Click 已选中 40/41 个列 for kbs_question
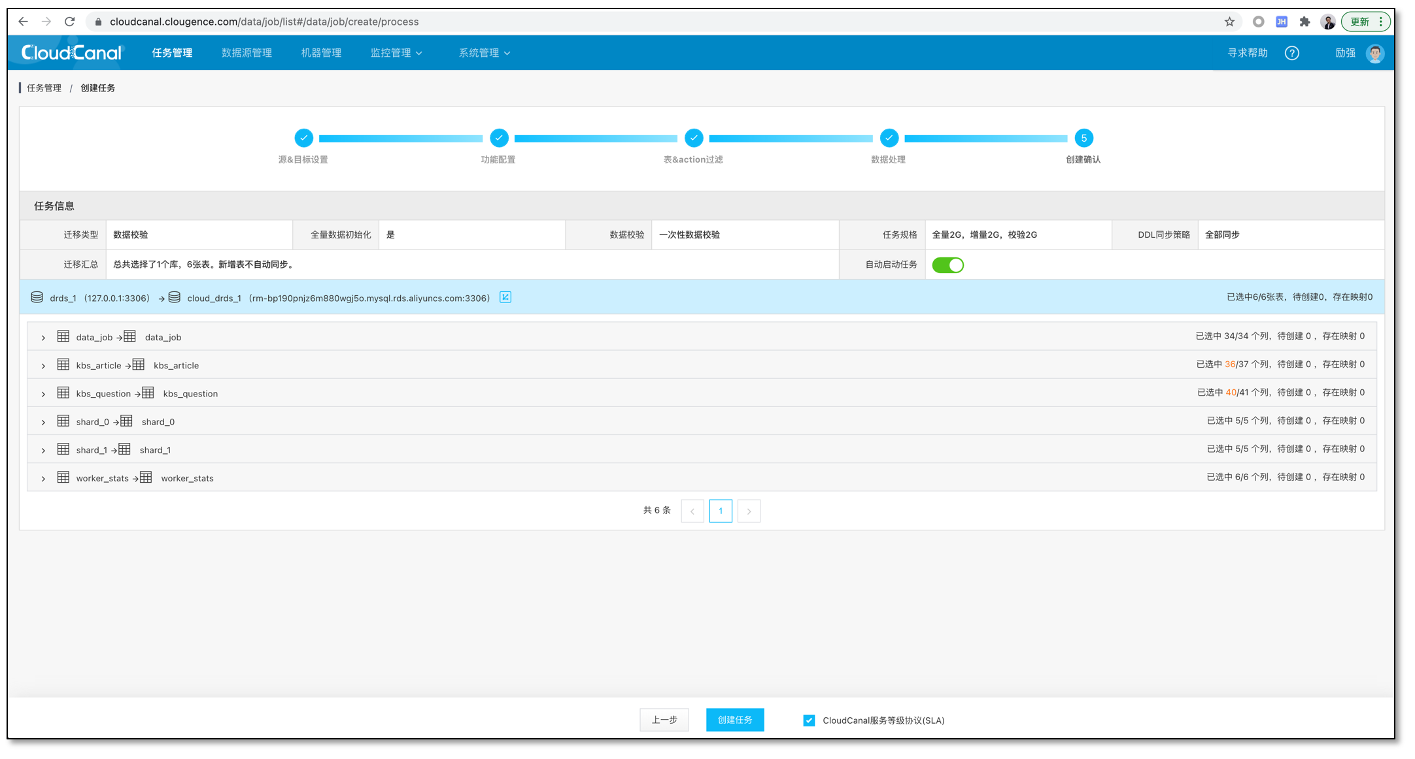 point(1233,392)
